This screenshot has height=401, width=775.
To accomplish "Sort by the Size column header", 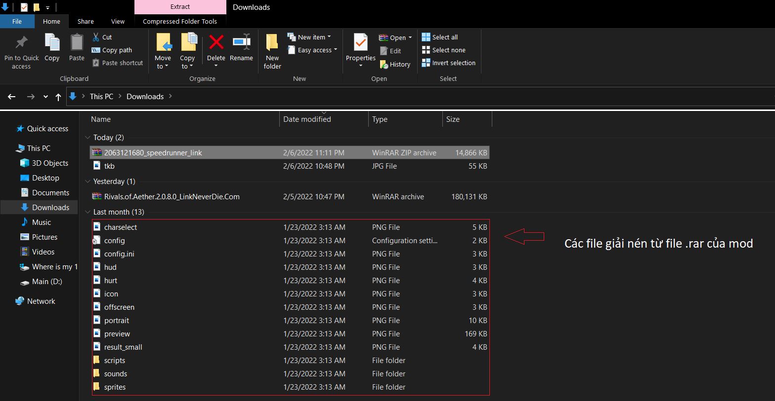I will [453, 119].
